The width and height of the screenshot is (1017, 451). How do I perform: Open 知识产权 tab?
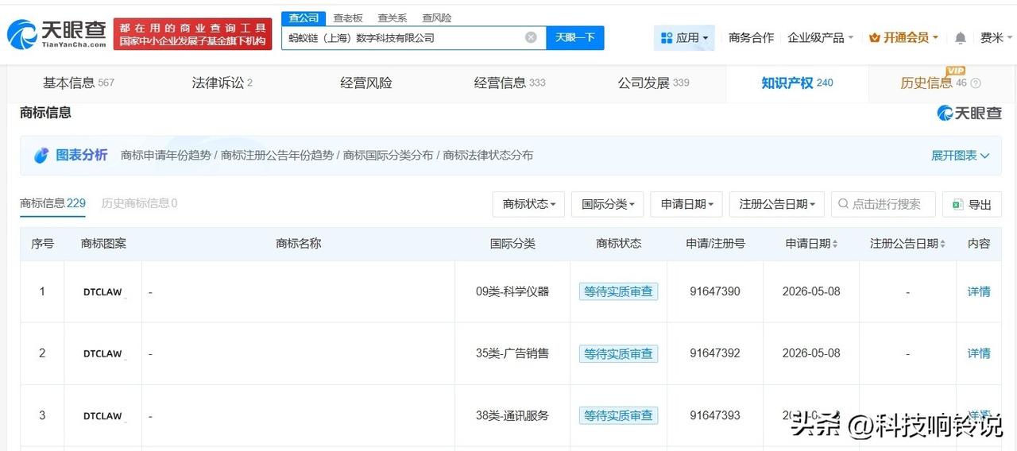[x=797, y=83]
